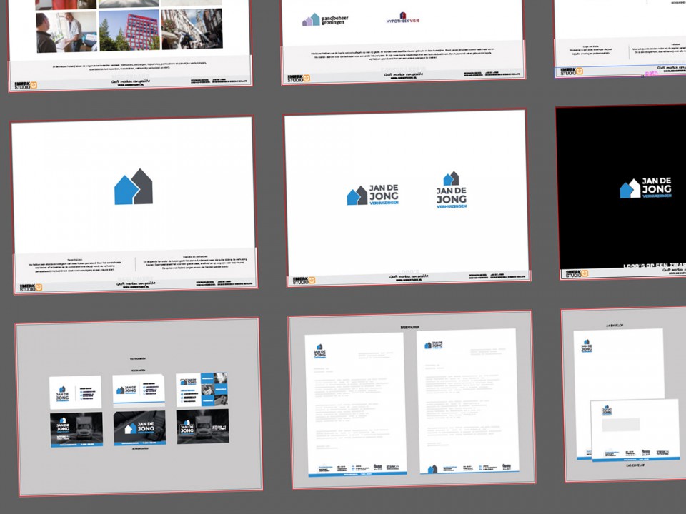Select dark business card with large centered logo

click(139, 428)
